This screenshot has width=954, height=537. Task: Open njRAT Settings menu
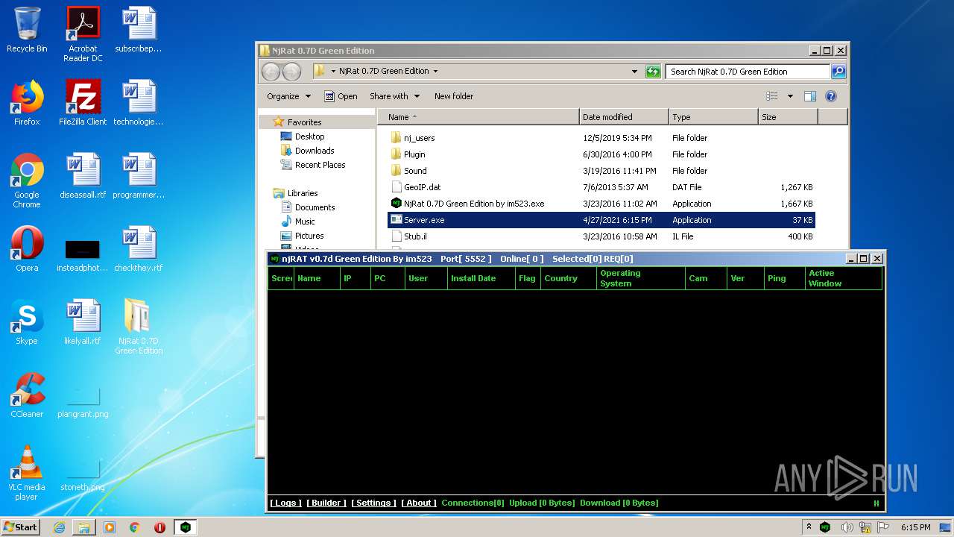click(x=373, y=503)
